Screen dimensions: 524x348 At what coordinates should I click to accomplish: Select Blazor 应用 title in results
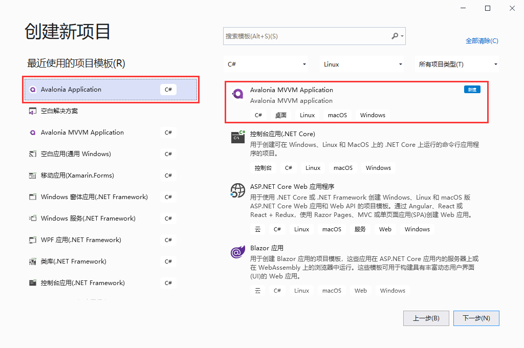pyautogui.click(x=267, y=248)
